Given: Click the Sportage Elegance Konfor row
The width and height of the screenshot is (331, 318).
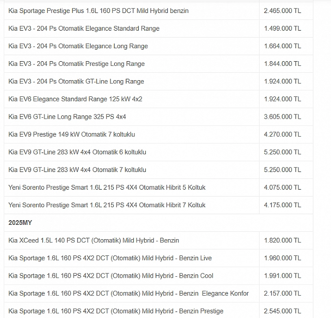Looking at the screenshot, I should pyautogui.click(x=158, y=293).
